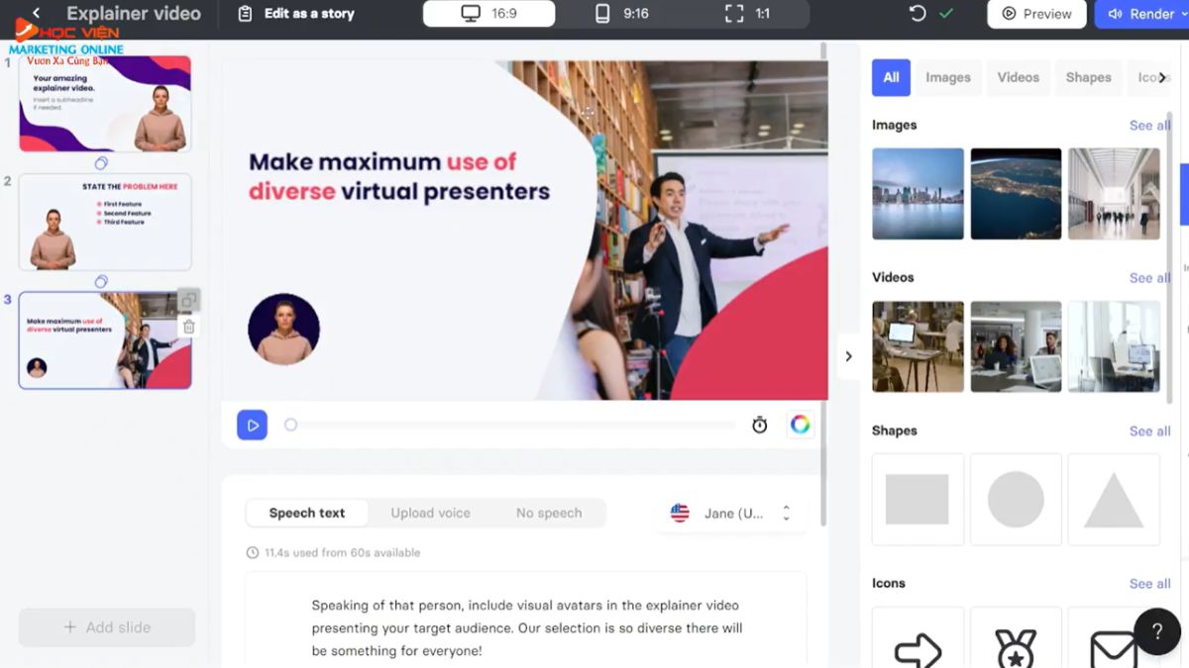1189x668 pixels.
Task: Click See all next to Icons
Action: [x=1149, y=584]
